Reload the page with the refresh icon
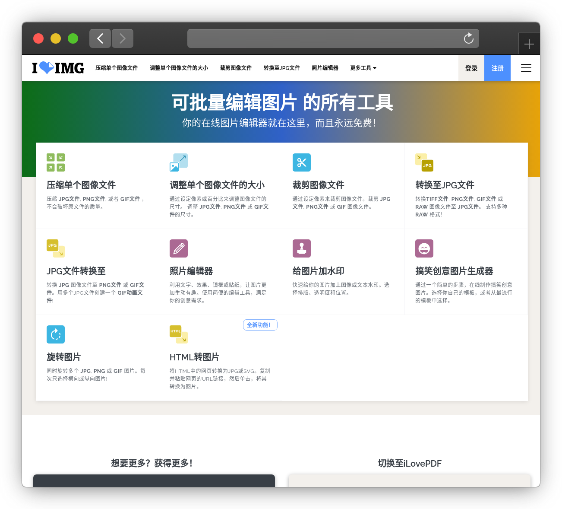Image resolution: width=562 pixels, height=509 pixels. click(x=468, y=38)
